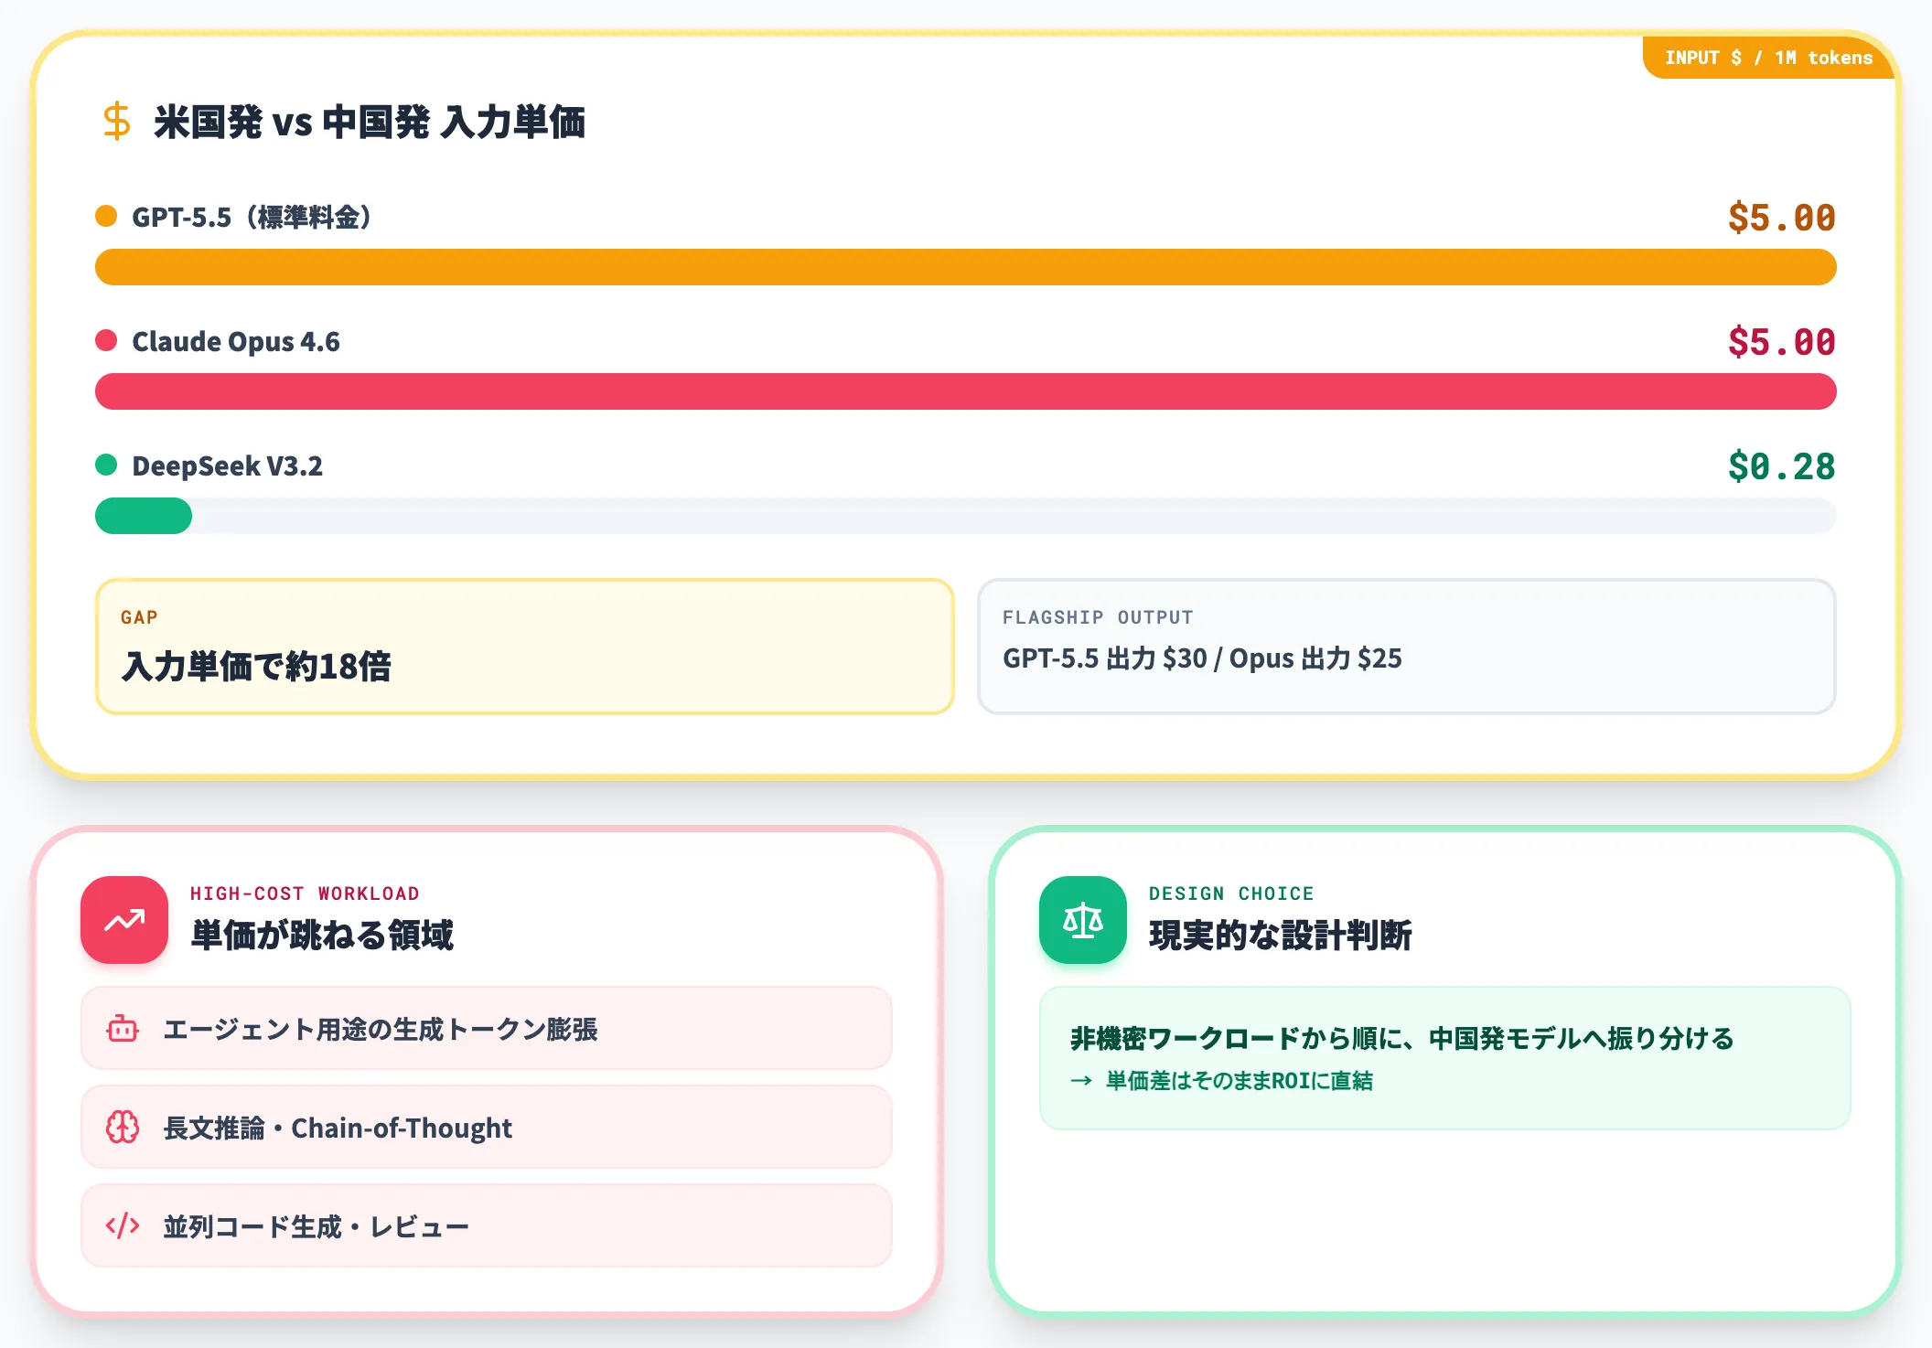Click the red trending-up arrow icon
This screenshot has height=1348, width=1932.
tap(124, 920)
